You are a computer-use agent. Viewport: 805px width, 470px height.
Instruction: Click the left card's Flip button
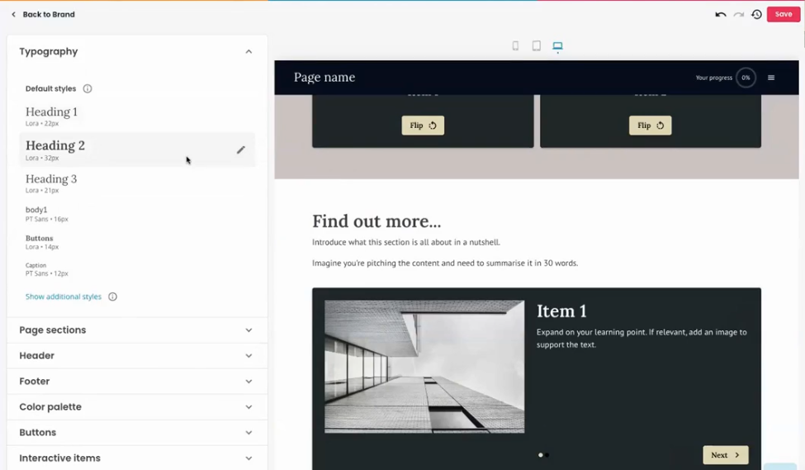[x=423, y=126]
